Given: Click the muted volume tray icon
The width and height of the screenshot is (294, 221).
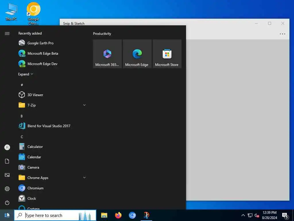Looking at the screenshot, I should (257, 215).
